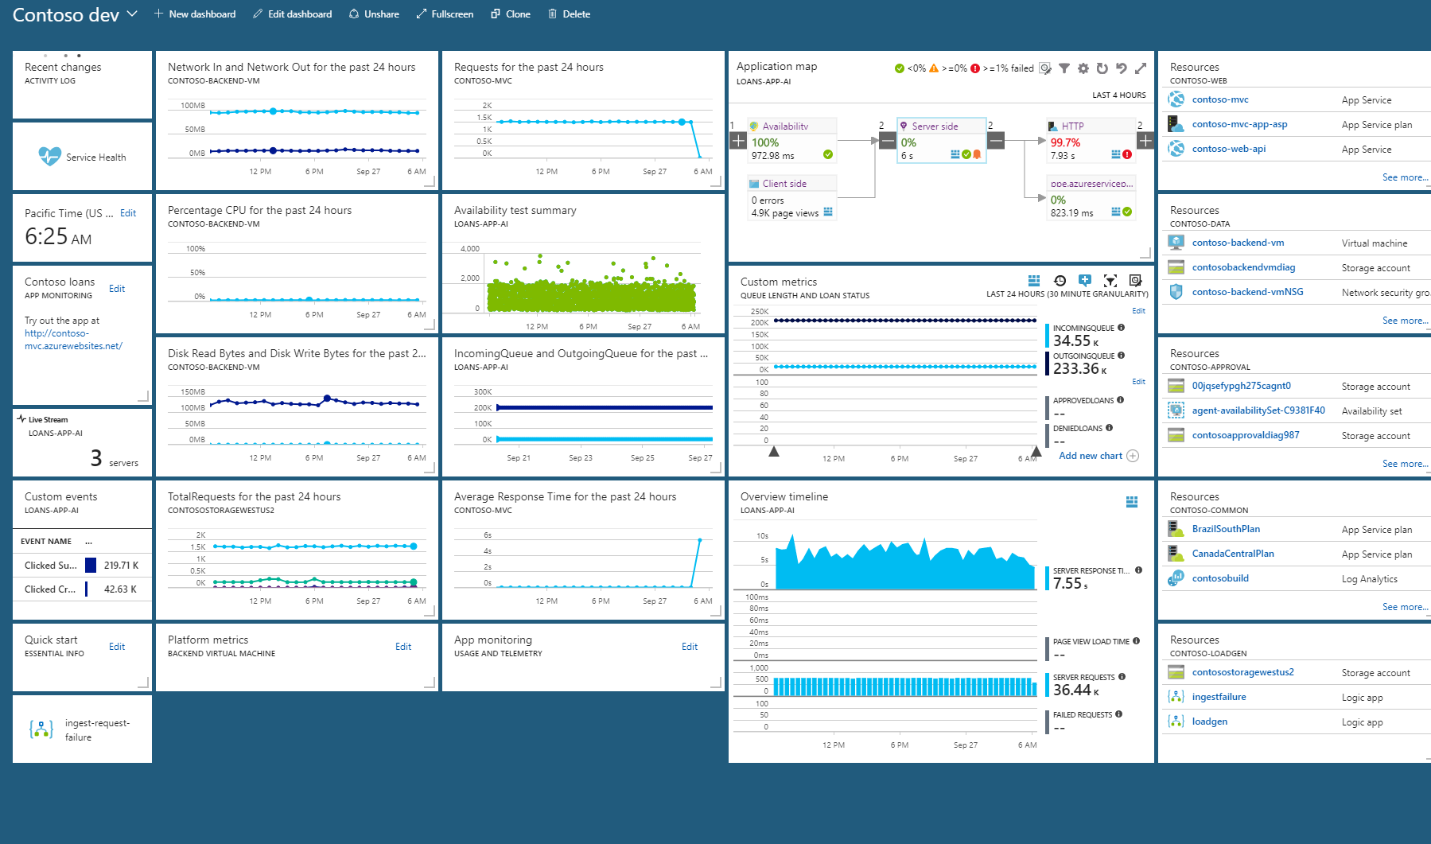This screenshot has width=1431, height=844.
Task: Click Edit dashboard in the toolbar
Action: point(292,14)
